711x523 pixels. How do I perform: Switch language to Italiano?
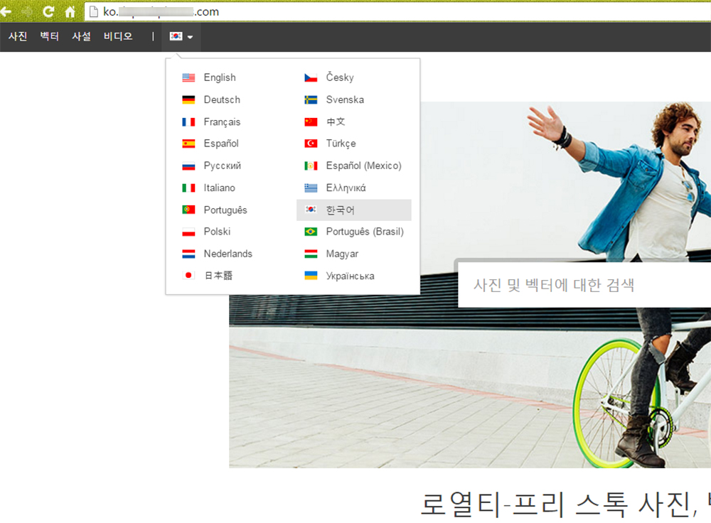click(219, 188)
